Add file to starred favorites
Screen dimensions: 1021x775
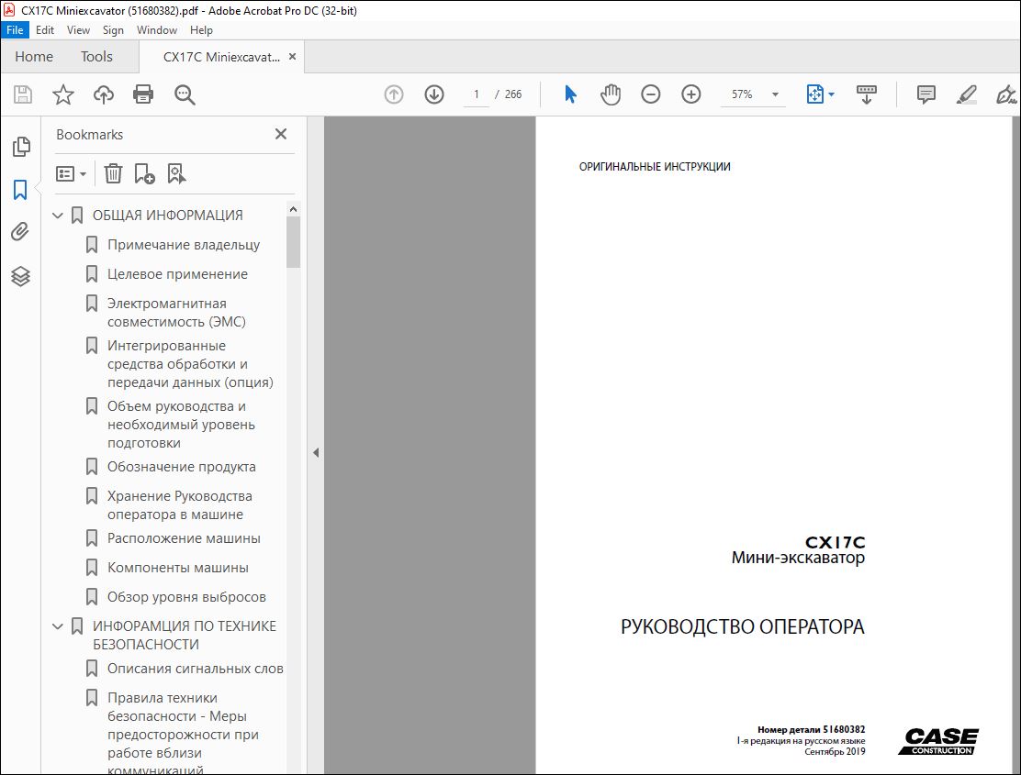[63, 94]
